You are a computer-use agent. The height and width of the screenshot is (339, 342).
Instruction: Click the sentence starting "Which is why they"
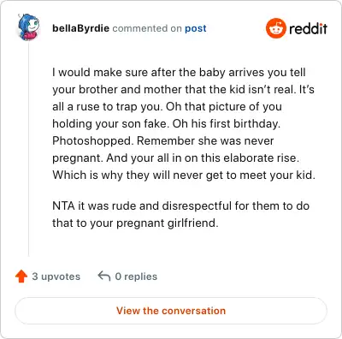coord(184,175)
